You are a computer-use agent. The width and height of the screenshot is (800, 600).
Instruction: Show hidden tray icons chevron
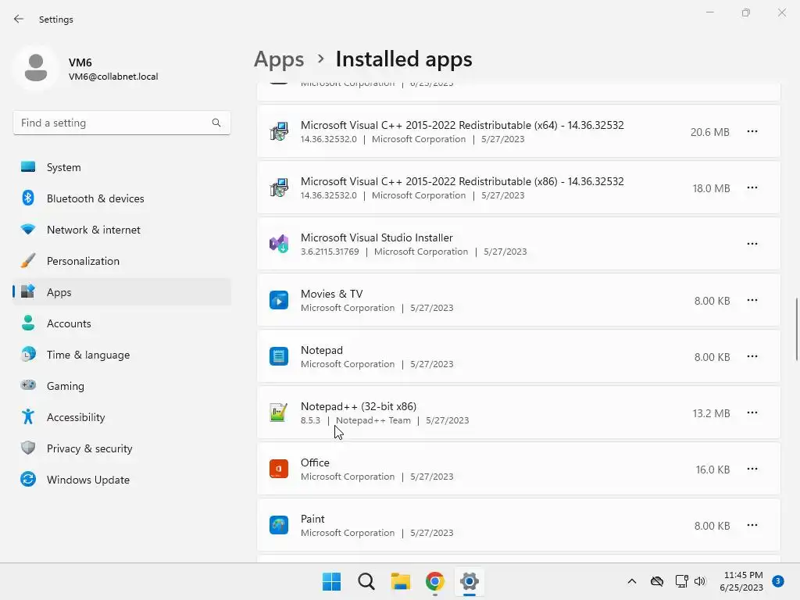click(631, 581)
